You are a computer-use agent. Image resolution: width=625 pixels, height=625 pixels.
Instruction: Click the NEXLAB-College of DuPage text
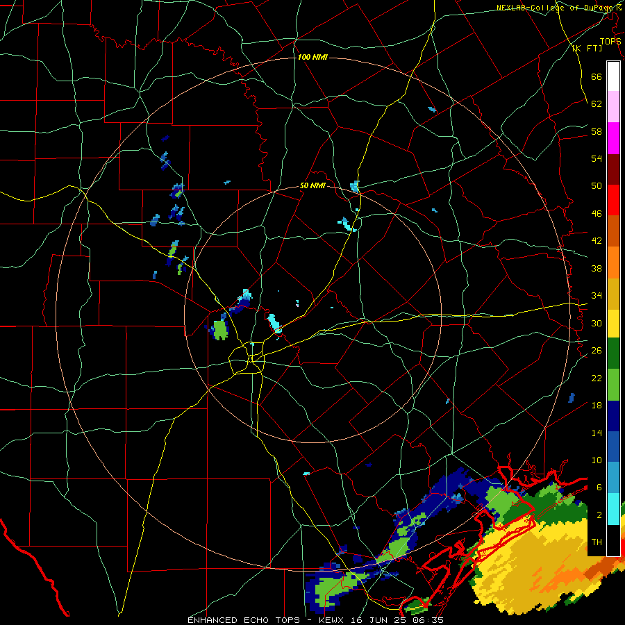[556, 7]
